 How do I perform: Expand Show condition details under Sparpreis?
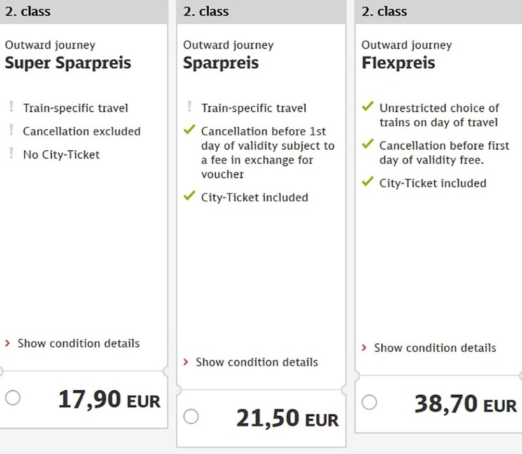pos(256,362)
